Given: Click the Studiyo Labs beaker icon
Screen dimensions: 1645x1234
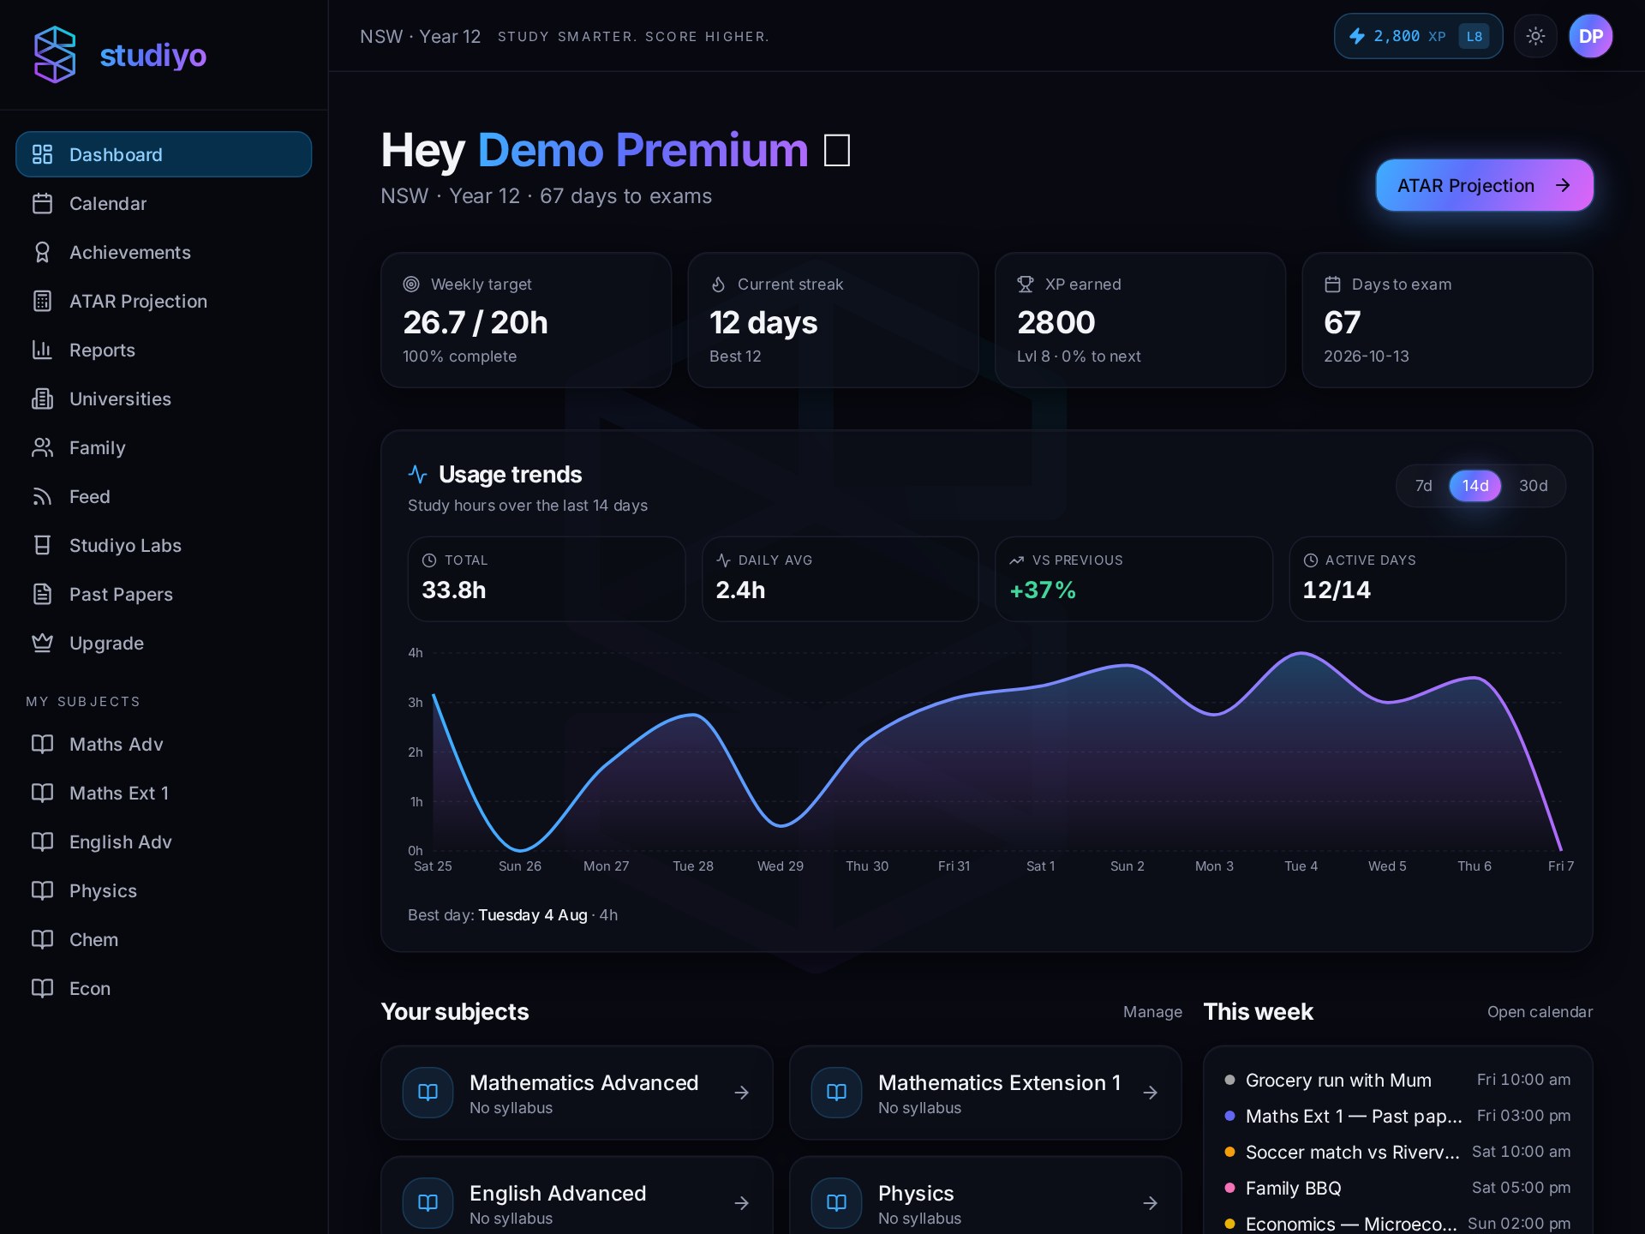Looking at the screenshot, I should click(x=42, y=545).
